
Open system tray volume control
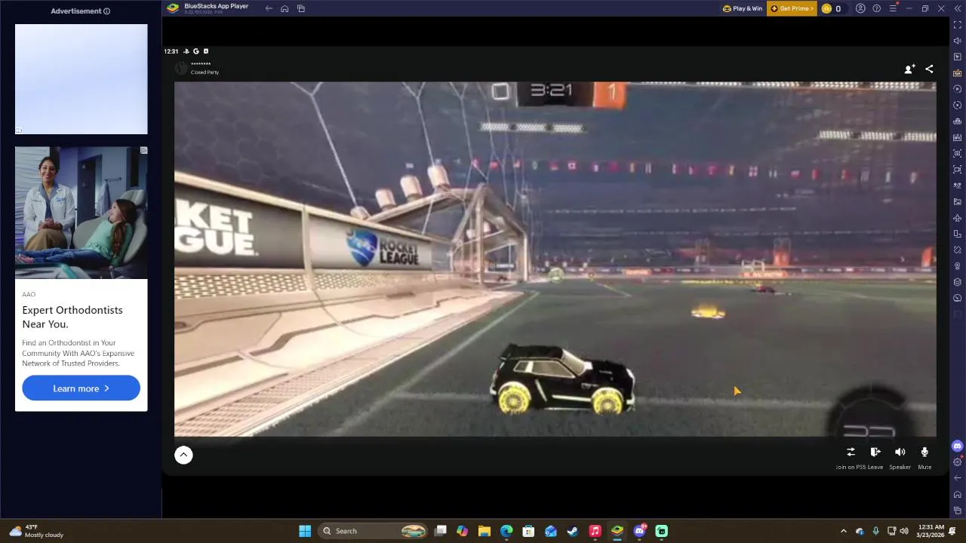(x=904, y=531)
